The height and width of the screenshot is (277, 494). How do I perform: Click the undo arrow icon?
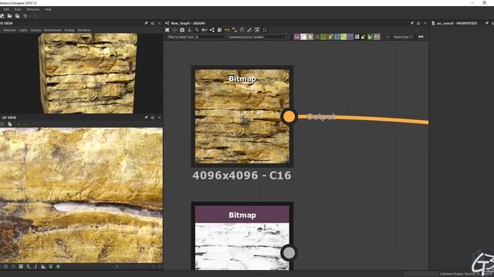(25, 16)
